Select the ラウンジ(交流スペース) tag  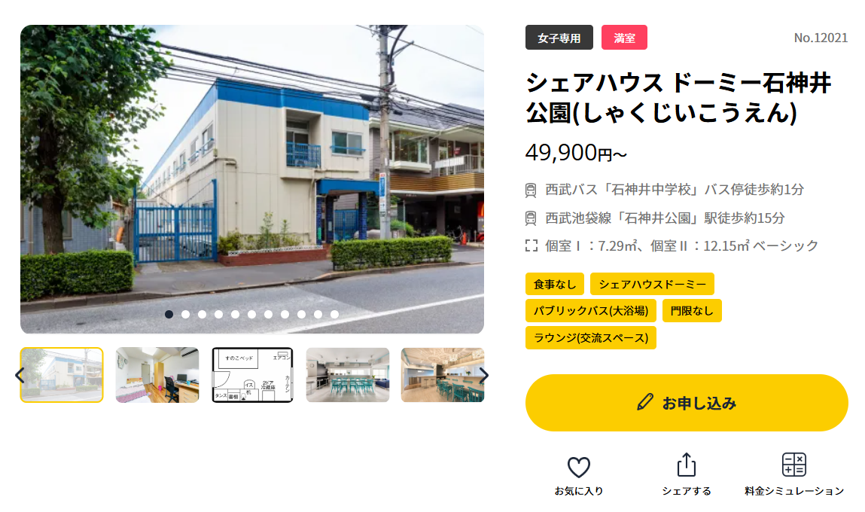[x=590, y=337]
